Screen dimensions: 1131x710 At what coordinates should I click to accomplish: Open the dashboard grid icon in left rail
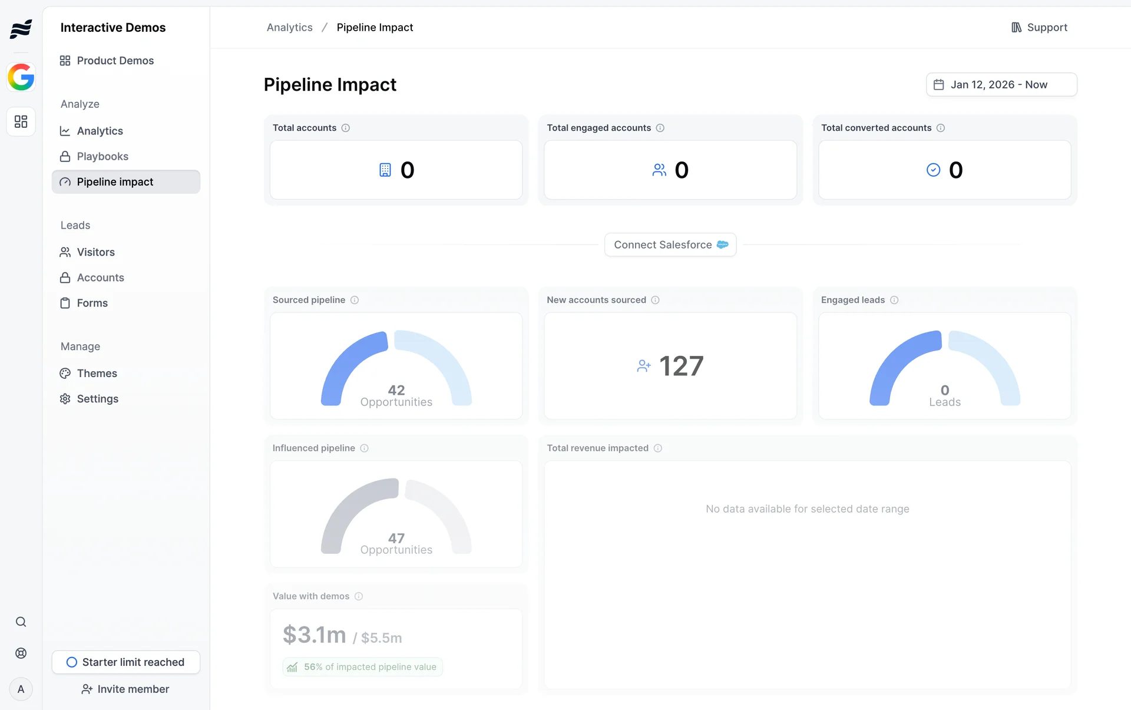click(x=21, y=121)
